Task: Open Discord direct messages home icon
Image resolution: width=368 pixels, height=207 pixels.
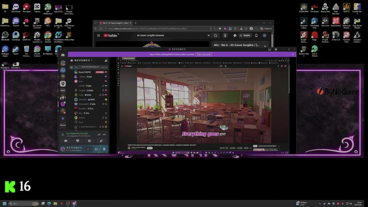Action: [63, 55]
